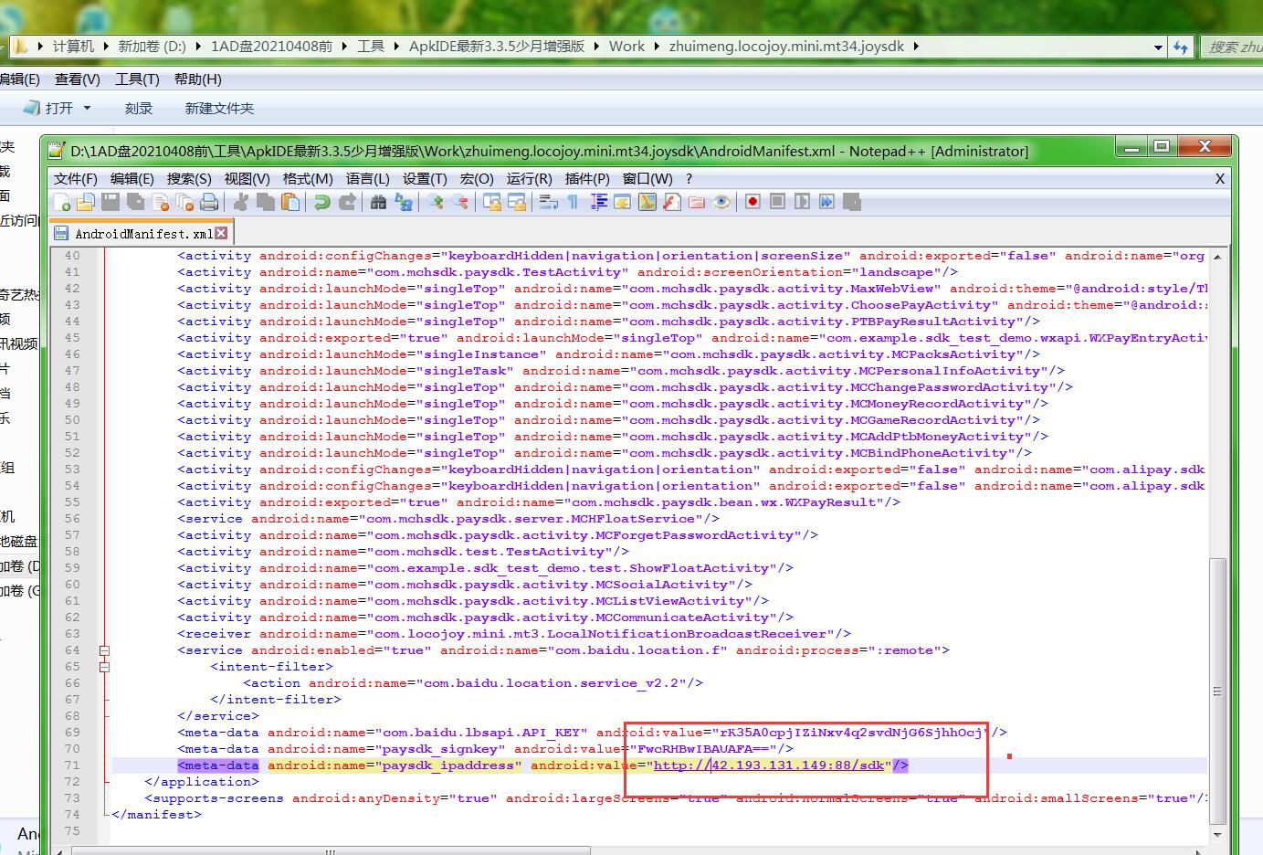
Task: Undo the last edit via toolbar
Action: 321,203
